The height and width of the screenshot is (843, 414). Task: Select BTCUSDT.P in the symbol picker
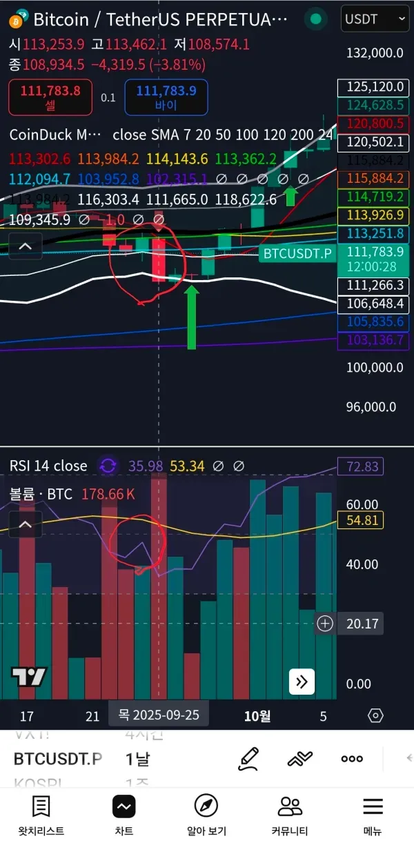tap(58, 759)
